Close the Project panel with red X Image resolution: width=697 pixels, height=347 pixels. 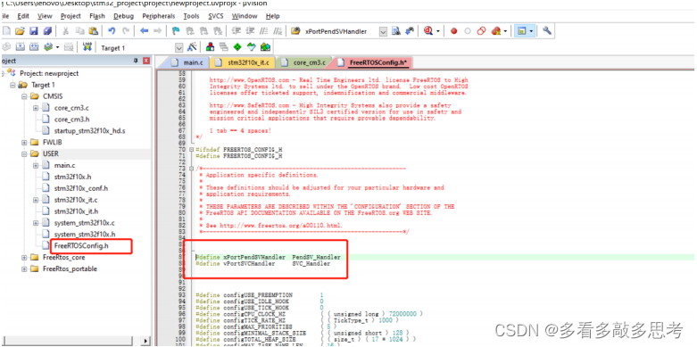pyautogui.click(x=146, y=61)
